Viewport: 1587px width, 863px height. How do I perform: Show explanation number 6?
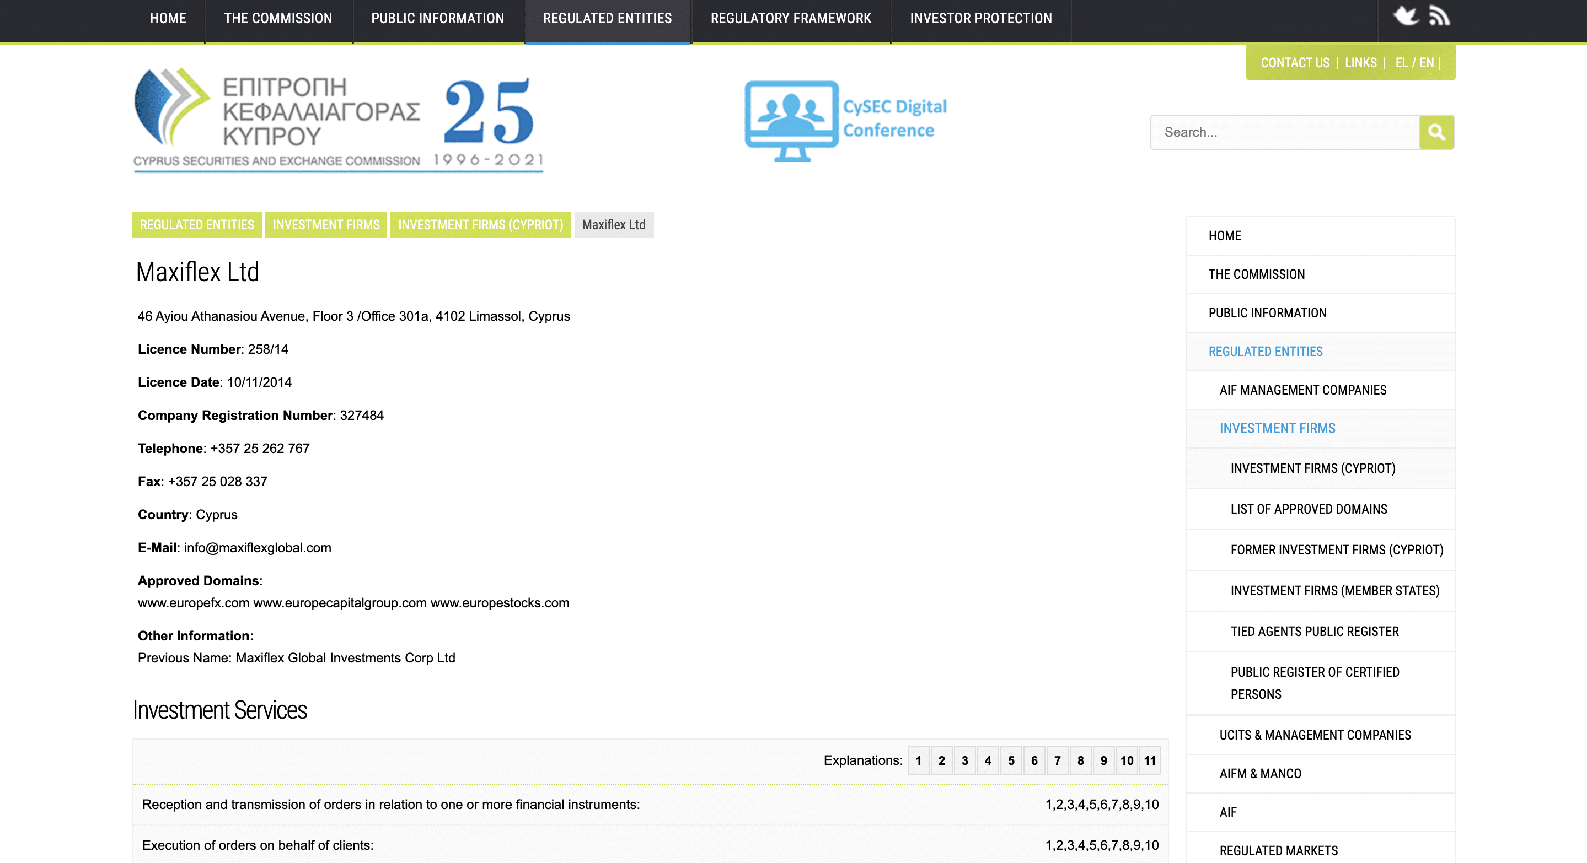pyautogui.click(x=1034, y=761)
